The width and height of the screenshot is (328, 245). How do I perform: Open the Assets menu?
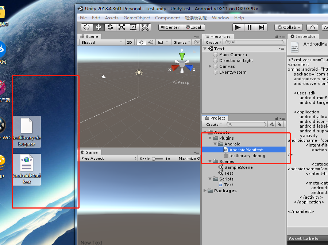[112, 18]
